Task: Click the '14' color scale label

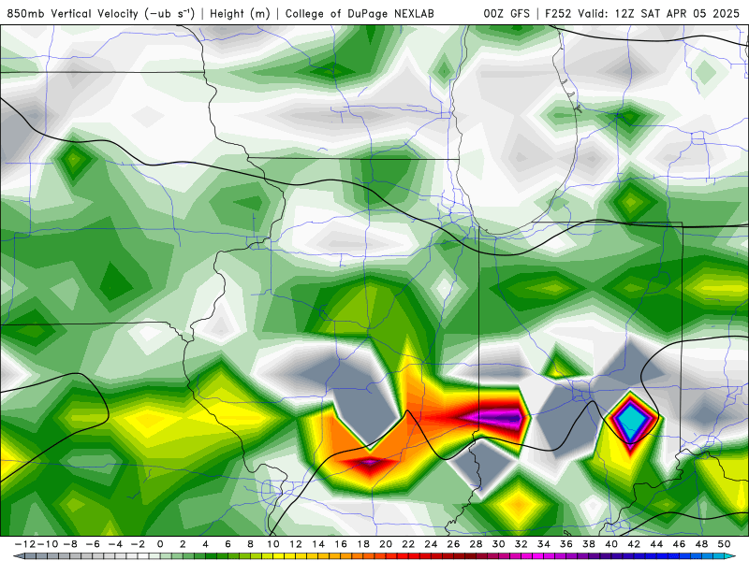Action: [318, 544]
